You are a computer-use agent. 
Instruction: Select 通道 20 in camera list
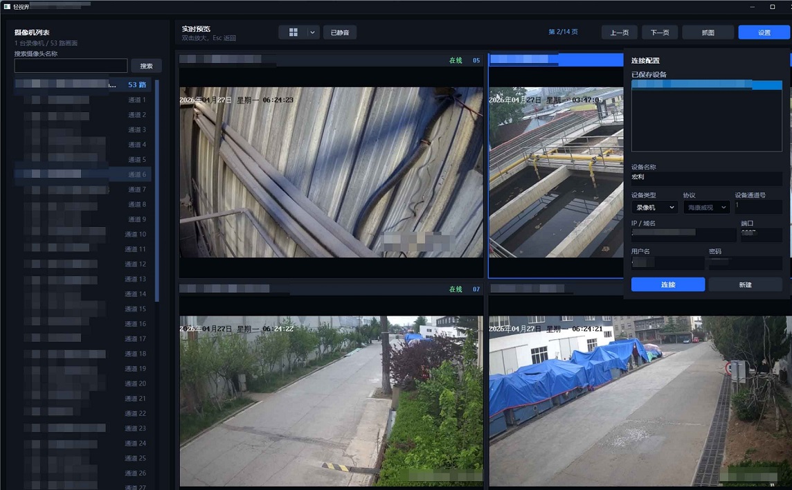pos(83,383)
